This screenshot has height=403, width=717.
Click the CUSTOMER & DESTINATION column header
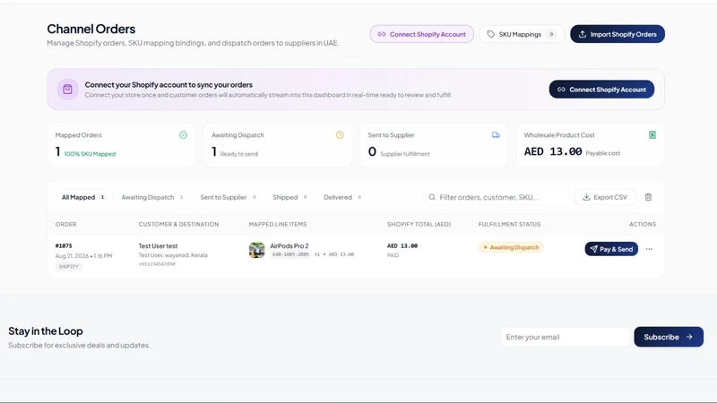pos(178,225)
